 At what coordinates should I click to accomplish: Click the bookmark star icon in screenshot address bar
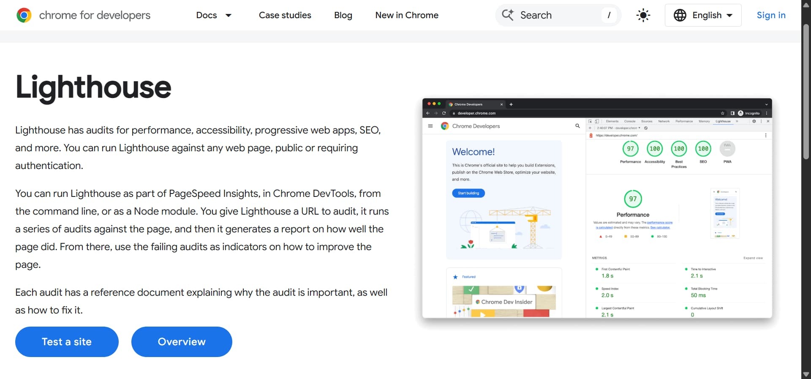tap(723, 113)
